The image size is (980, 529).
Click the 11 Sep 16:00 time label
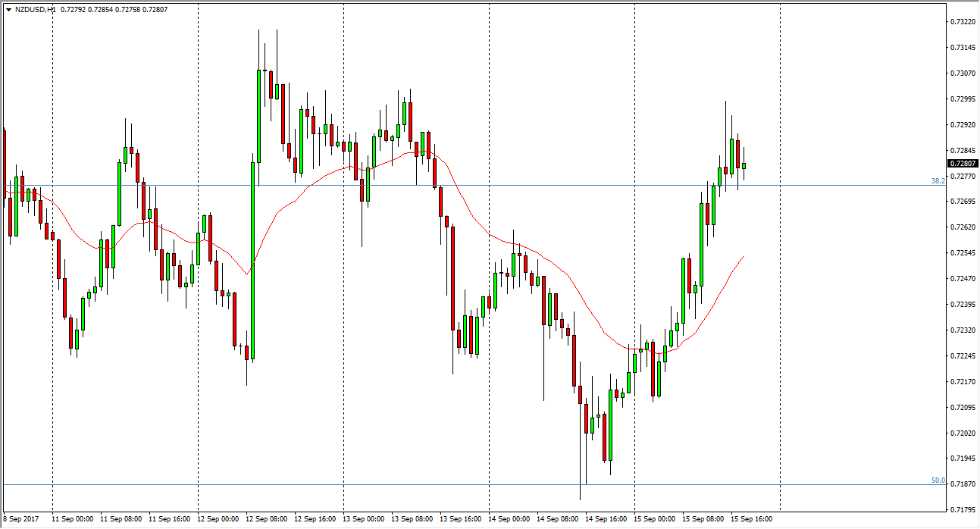pos(171,519)
